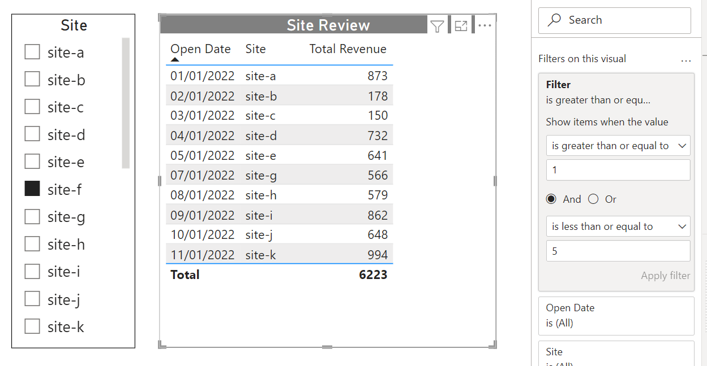Check the site-a checkbox
Viewport: 707px width, 366px height.
pos(32,52)
